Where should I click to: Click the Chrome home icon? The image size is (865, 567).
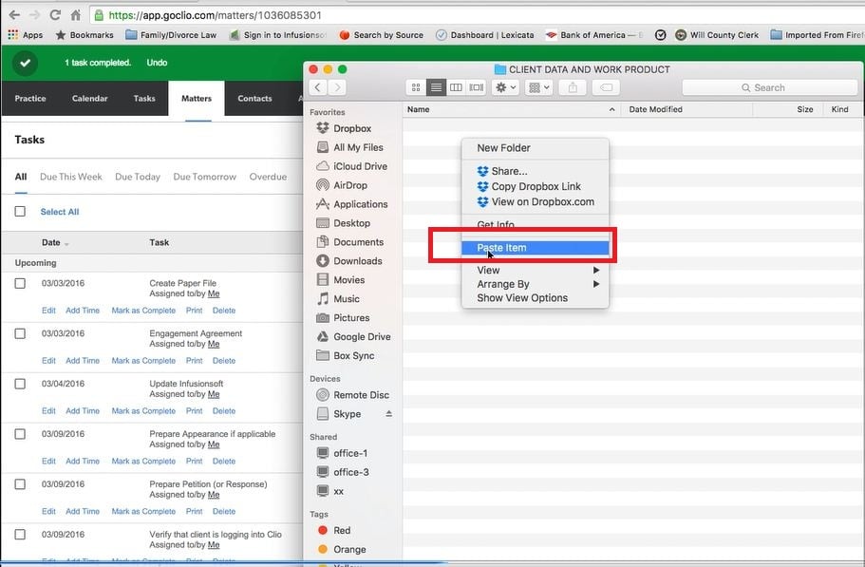tap(77, 15)
